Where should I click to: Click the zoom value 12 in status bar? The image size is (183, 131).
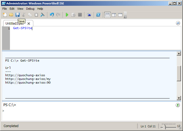tap(179, 126)
